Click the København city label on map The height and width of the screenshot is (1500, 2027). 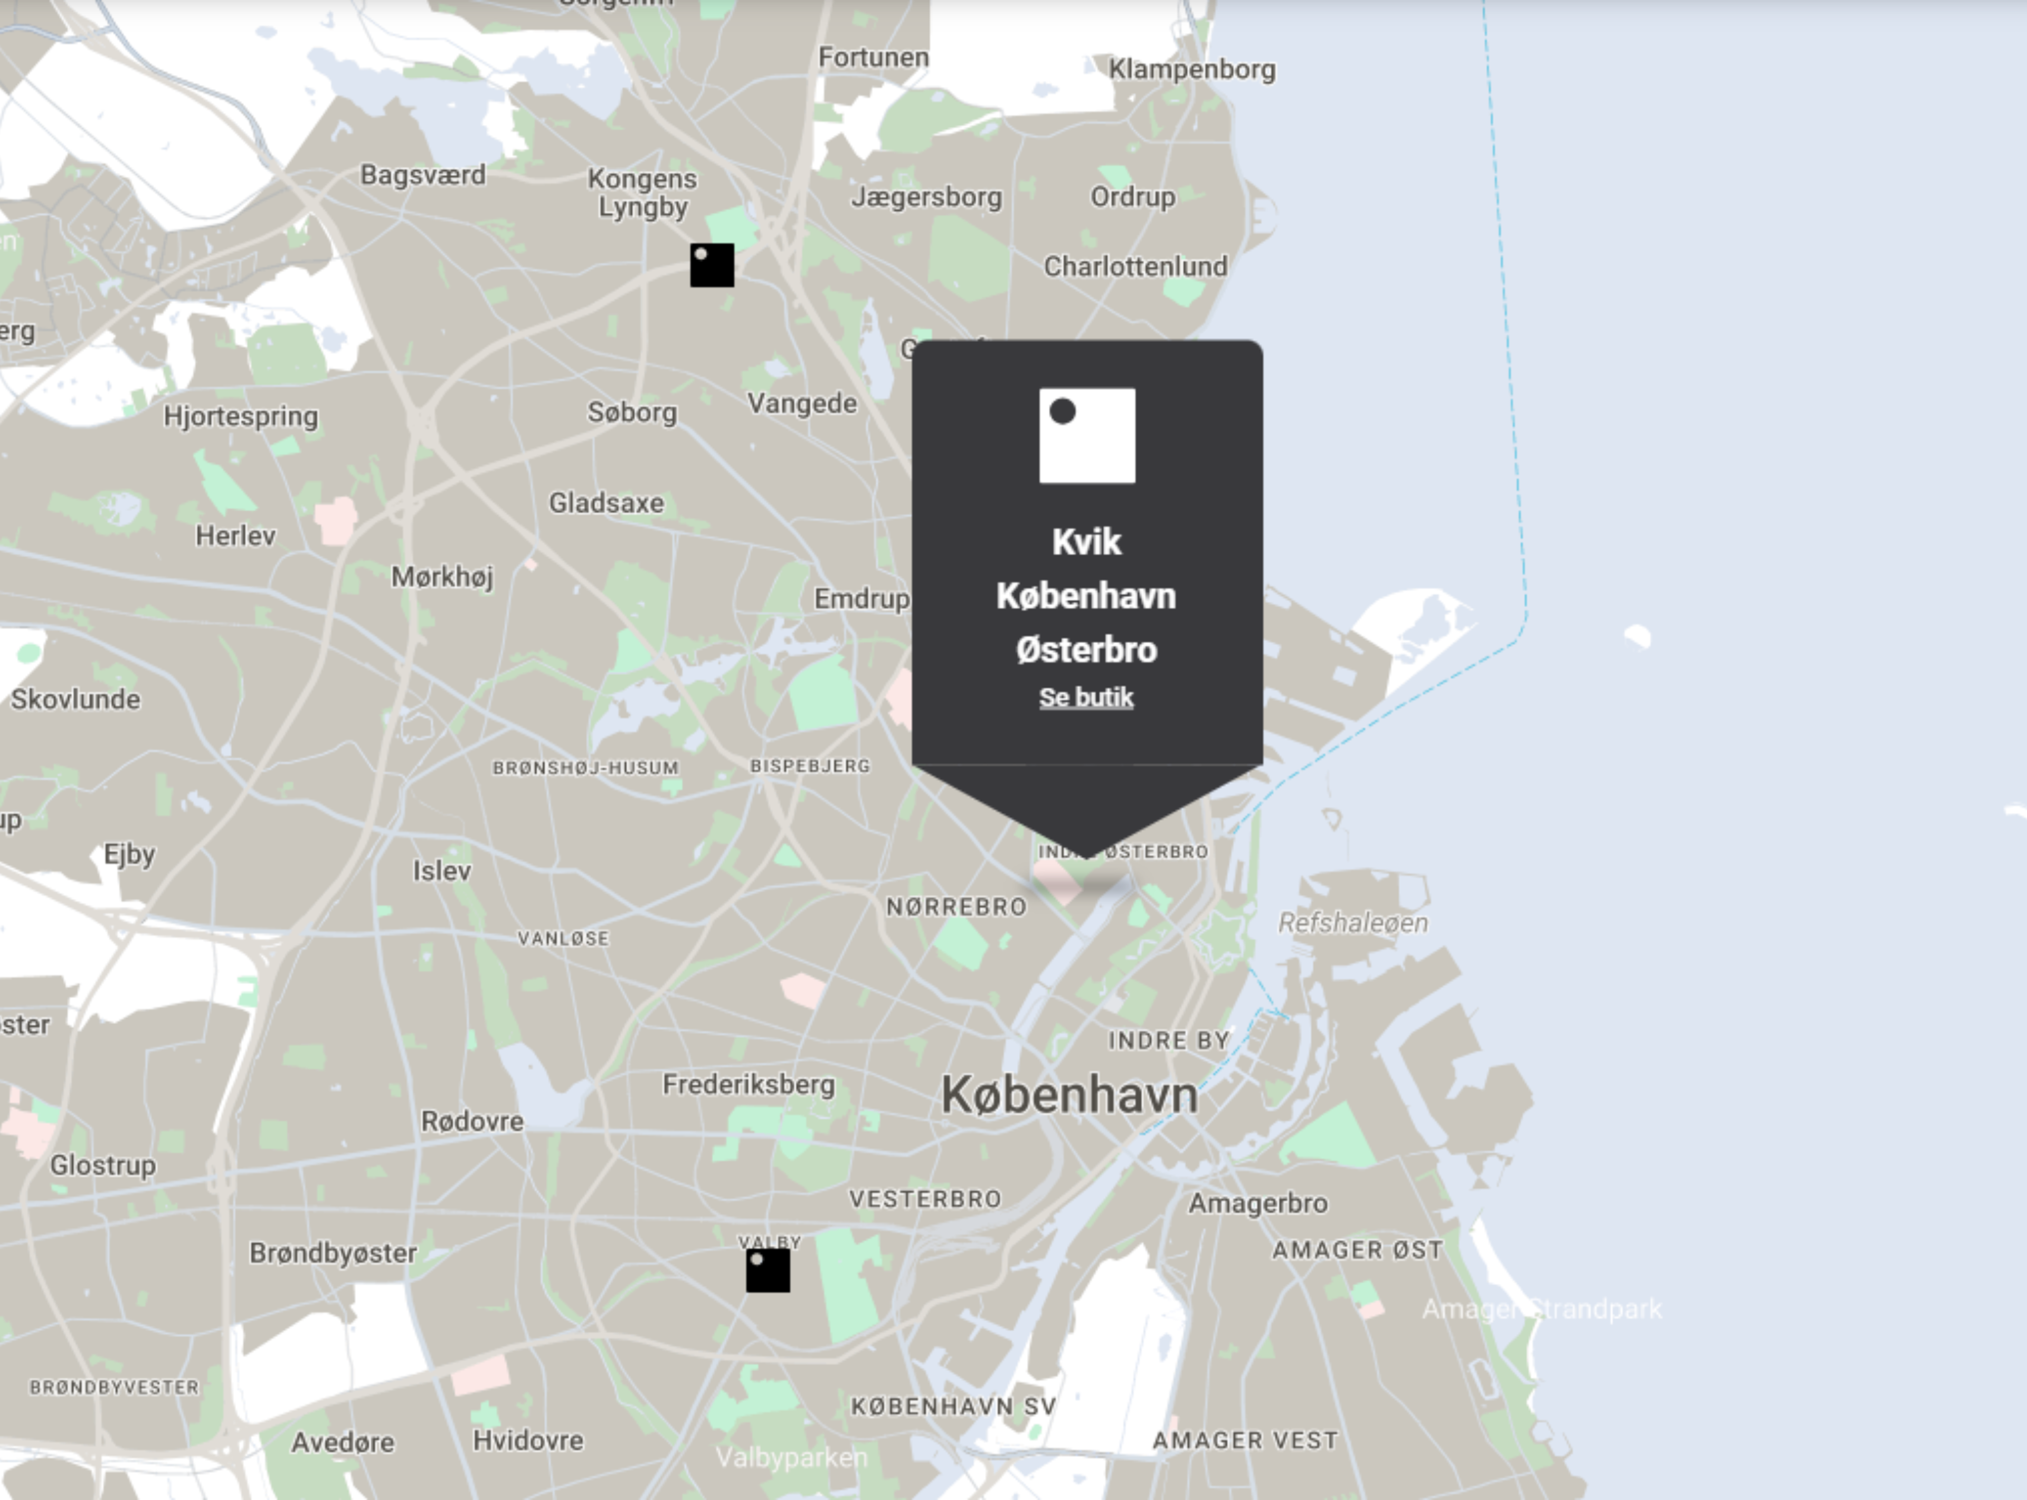pos(1070,1095)
